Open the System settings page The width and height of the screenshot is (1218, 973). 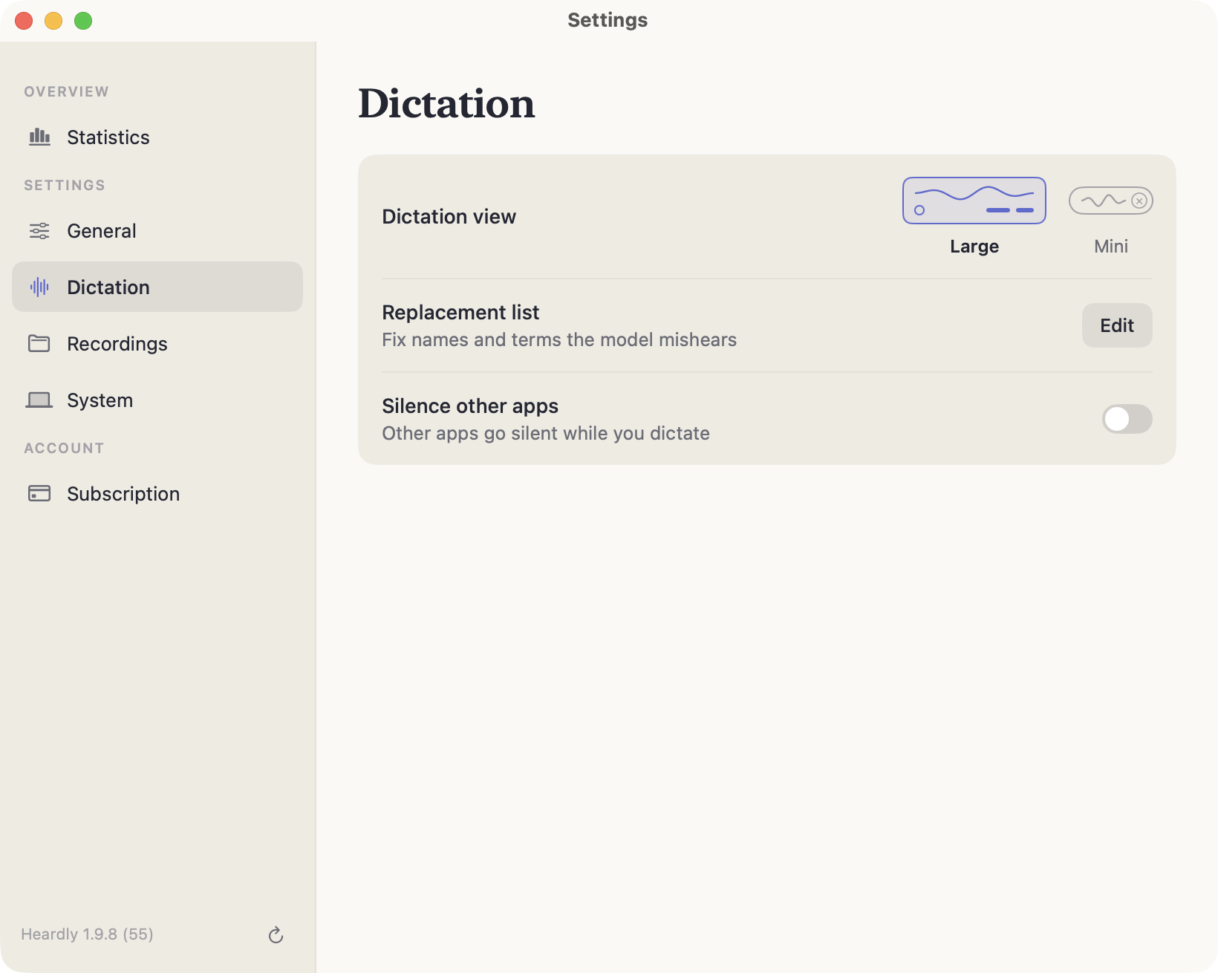157,400
